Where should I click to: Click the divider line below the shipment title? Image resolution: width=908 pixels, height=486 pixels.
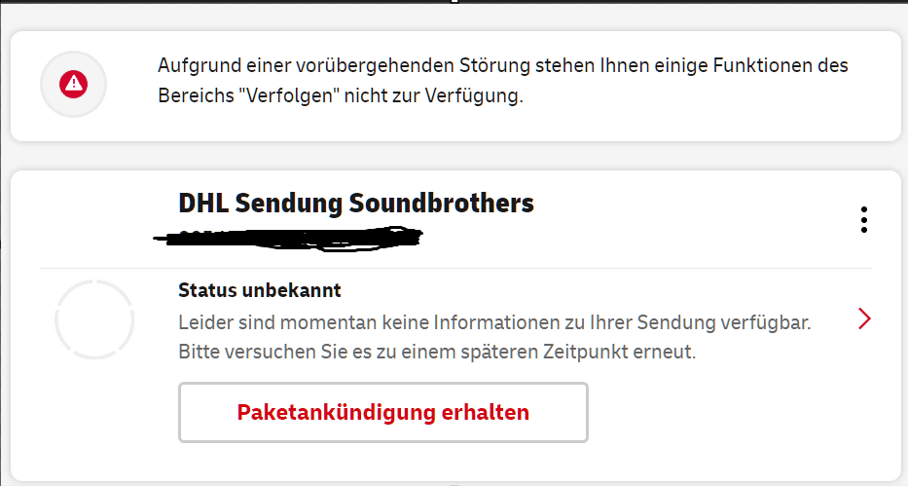coord(455,268)
